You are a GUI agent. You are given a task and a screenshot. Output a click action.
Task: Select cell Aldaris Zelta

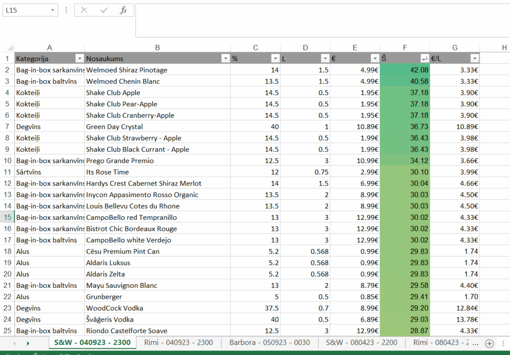[x=157, y=274]
